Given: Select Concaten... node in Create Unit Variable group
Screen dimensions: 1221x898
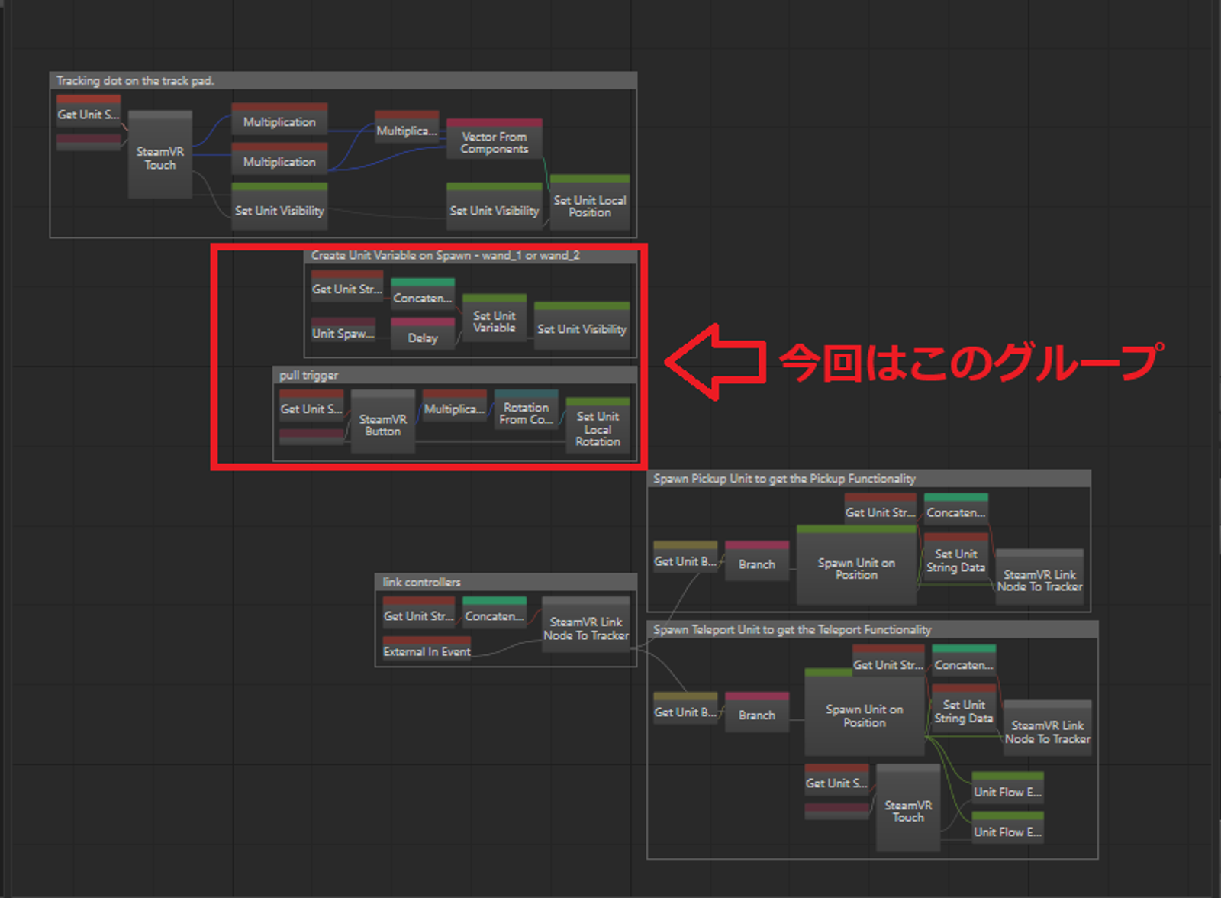Looking at the screenshot, I should click(x=423, y=294).
